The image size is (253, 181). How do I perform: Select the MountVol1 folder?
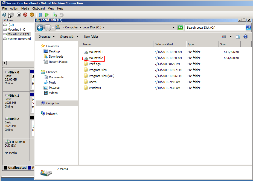(x=96, y=52)
